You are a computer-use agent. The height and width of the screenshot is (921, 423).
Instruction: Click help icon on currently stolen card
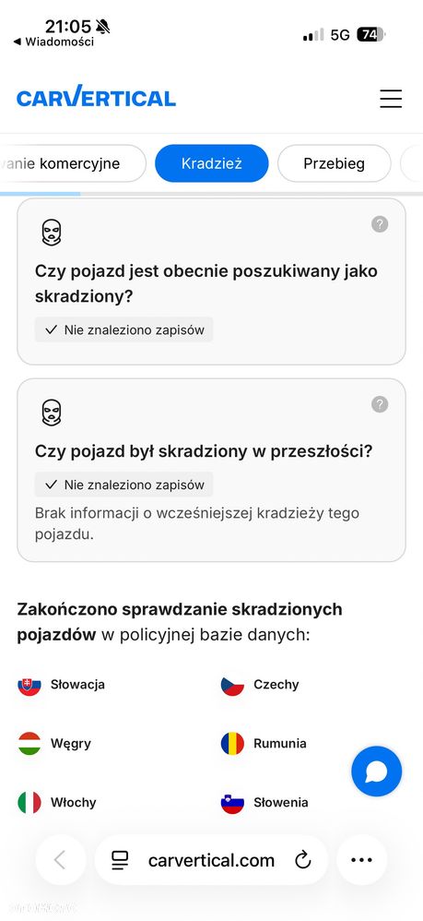(380, 223)
